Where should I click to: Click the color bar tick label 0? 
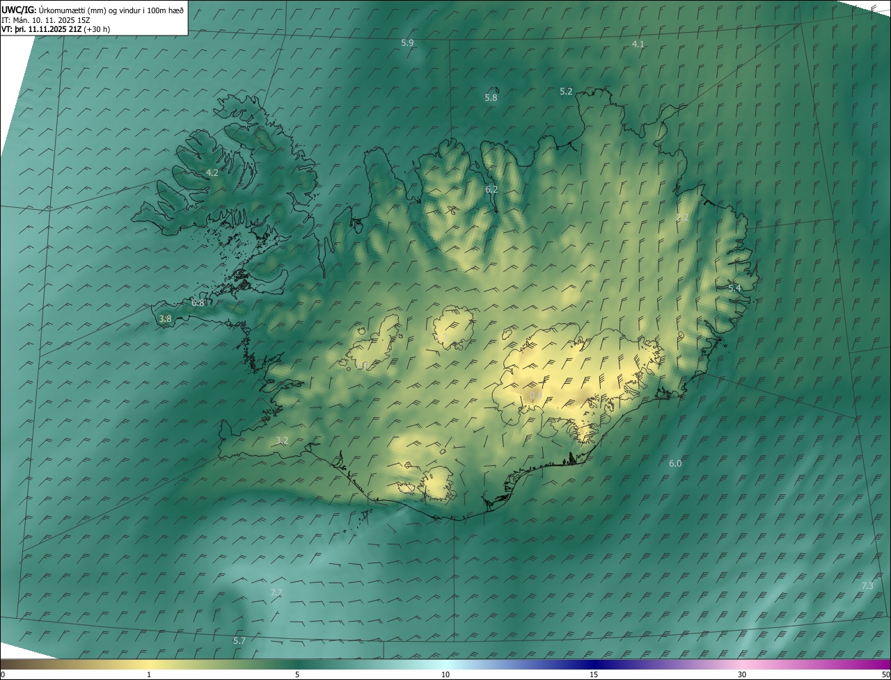pos(3,674)
